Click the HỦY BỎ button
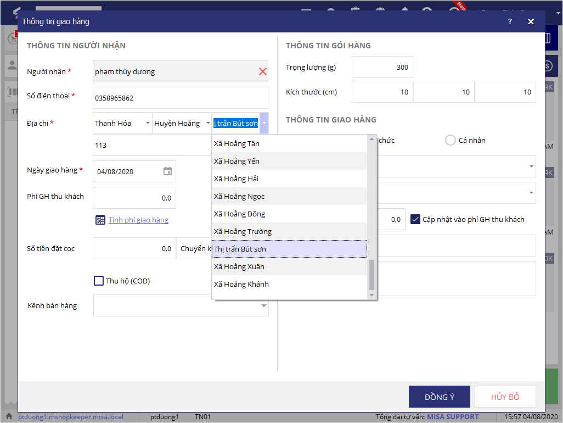This screenshot has height=423, width=563. pos(505,397)
